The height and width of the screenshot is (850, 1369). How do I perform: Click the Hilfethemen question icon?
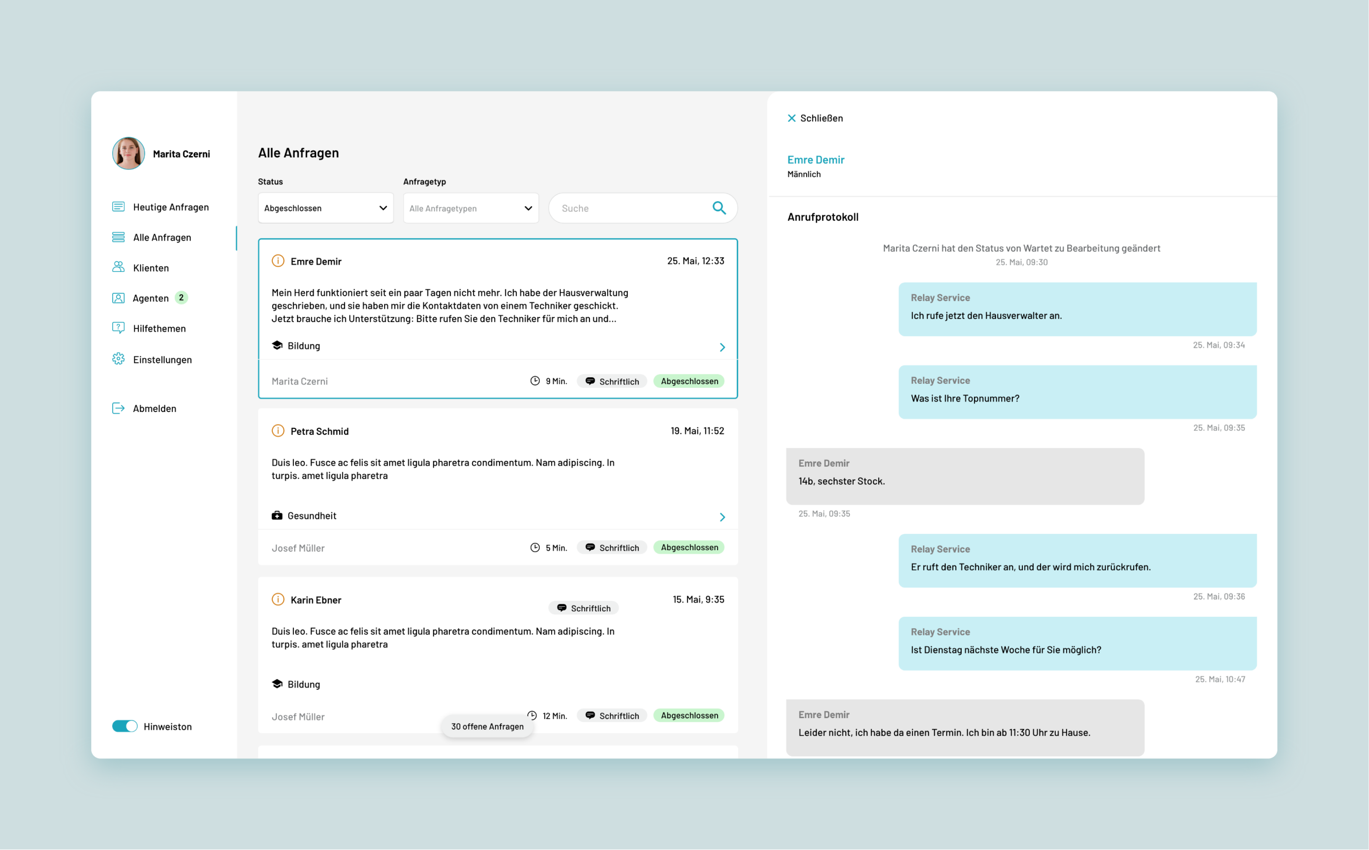pos(118,328)
